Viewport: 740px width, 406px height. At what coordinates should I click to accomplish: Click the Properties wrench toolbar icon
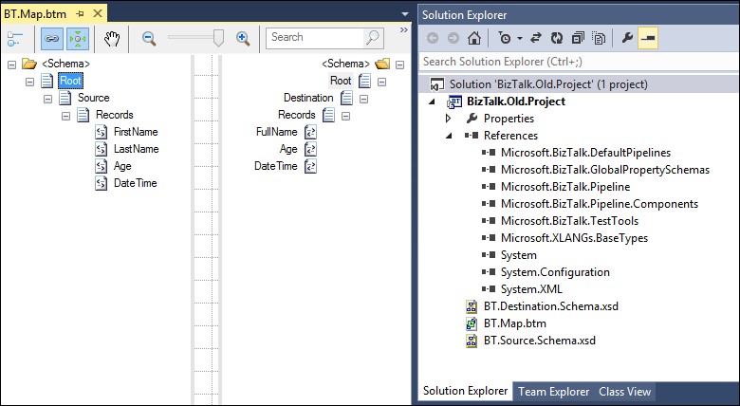click(x=627, y=38)
